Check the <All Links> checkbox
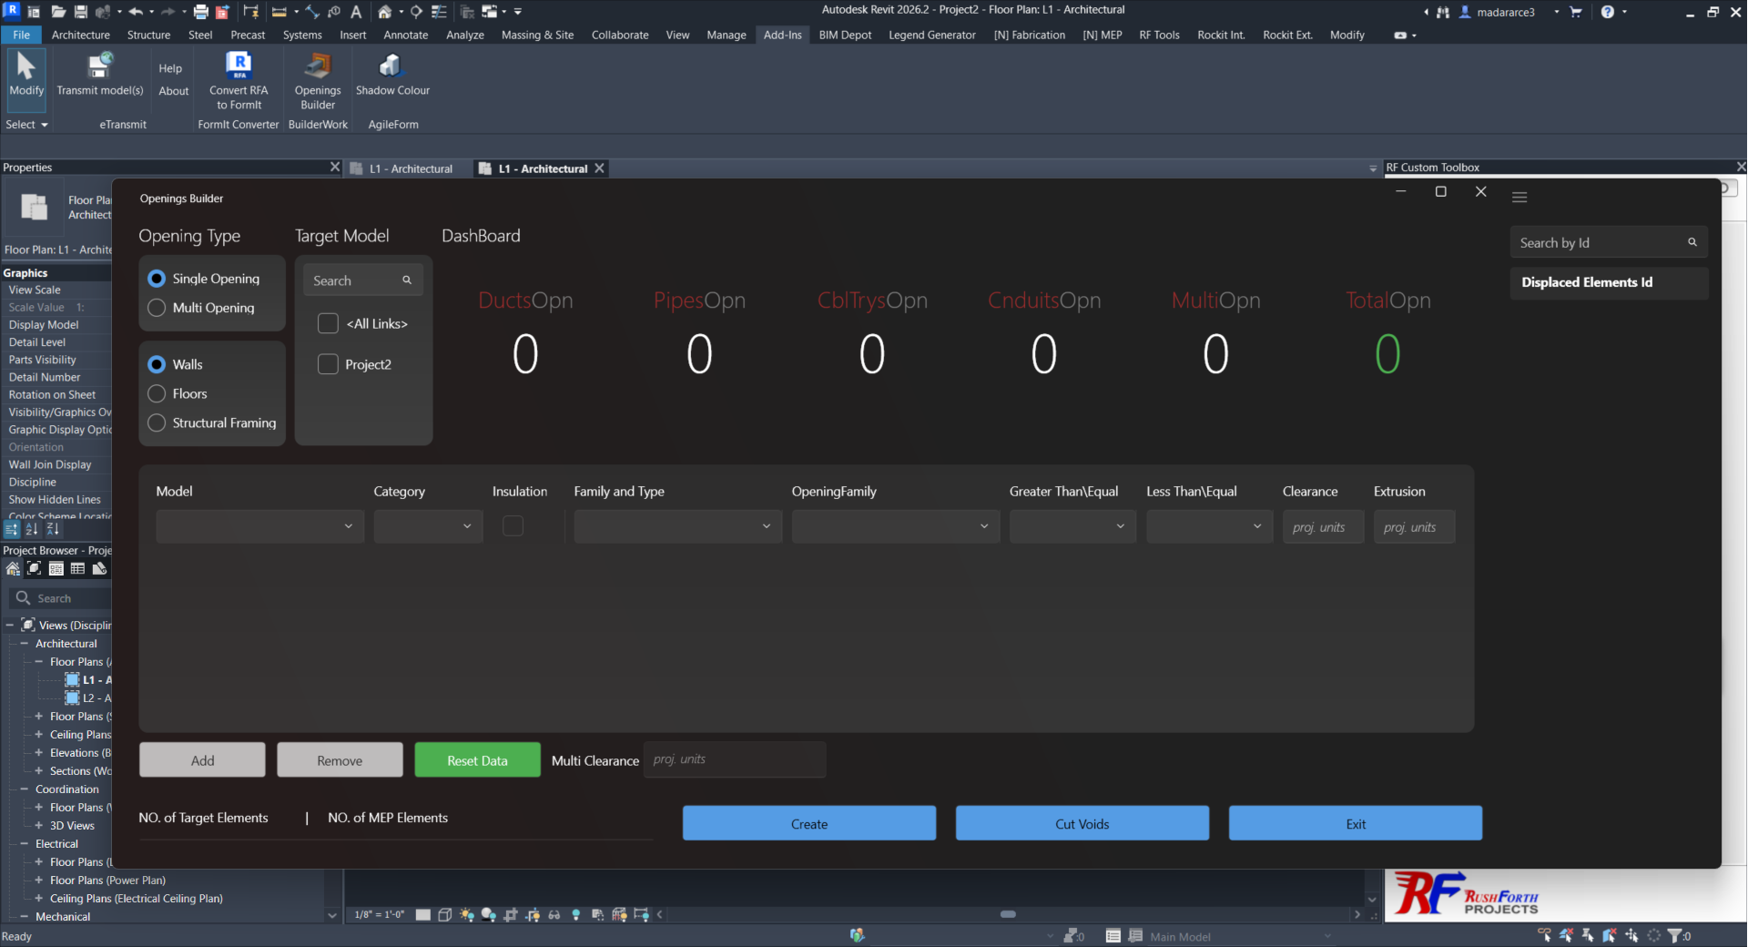The width and height of the screenshot is (1748, 947). tap(328, 323)
